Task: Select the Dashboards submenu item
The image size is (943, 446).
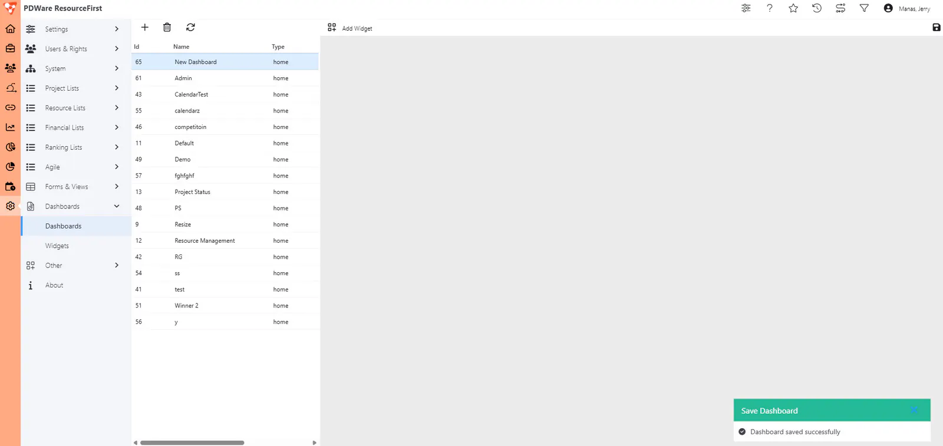Action: (76, 226)
